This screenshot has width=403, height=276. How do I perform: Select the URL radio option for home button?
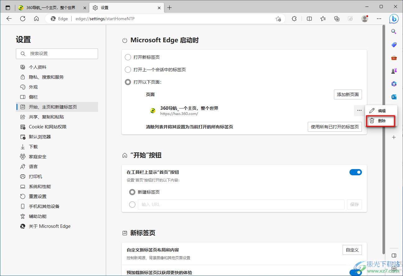click(132, 205)
